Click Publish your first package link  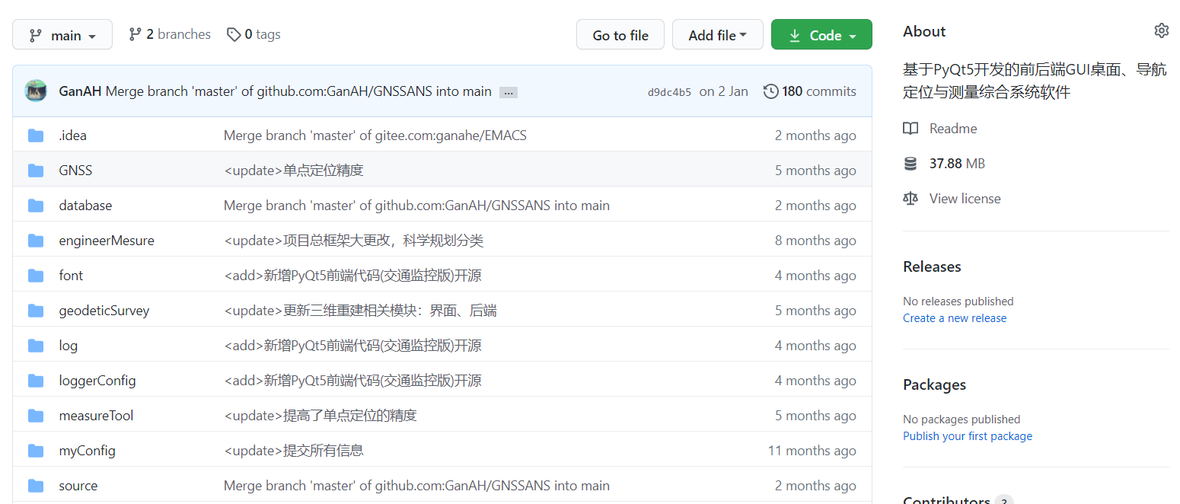[x=968, y=436]
